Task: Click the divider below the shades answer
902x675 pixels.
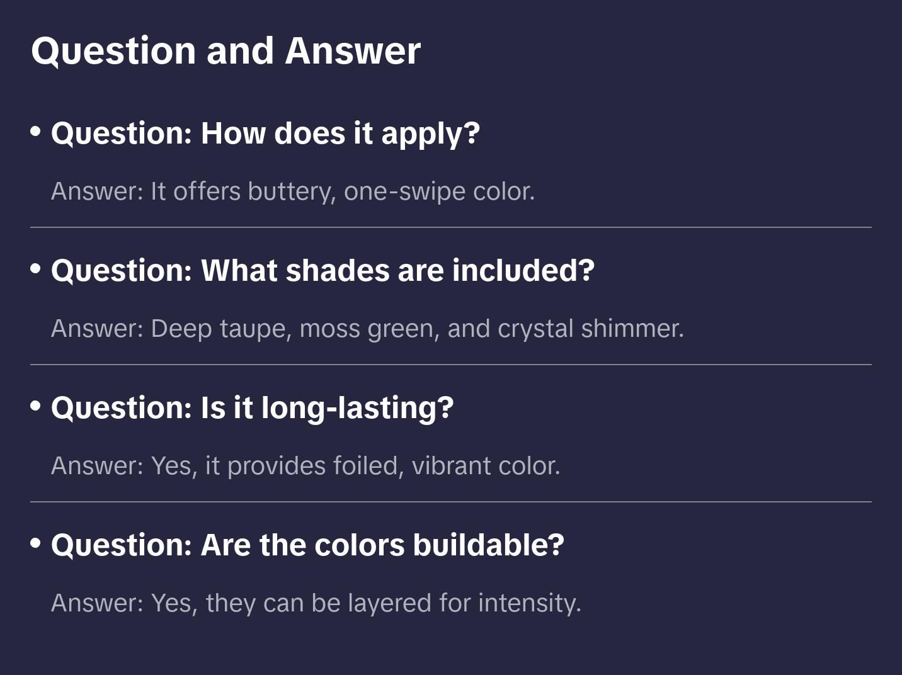Action: point(451,365)
